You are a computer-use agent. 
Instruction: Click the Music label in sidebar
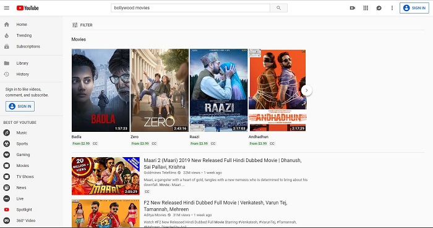tap(22, 132)
